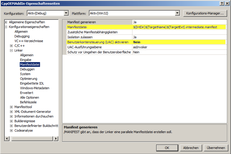Select Windows-Metadaten tree item
This screenshot has height=154, width=231.
35,88
